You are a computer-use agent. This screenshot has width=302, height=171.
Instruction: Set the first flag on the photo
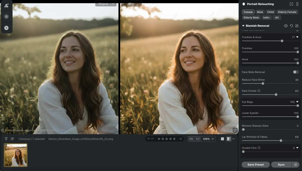pos(148,139)
